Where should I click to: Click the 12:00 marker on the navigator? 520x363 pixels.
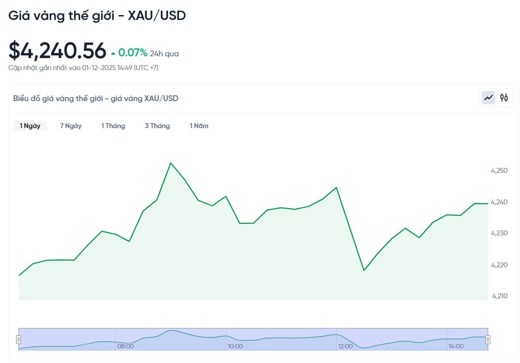pos(345,346)
